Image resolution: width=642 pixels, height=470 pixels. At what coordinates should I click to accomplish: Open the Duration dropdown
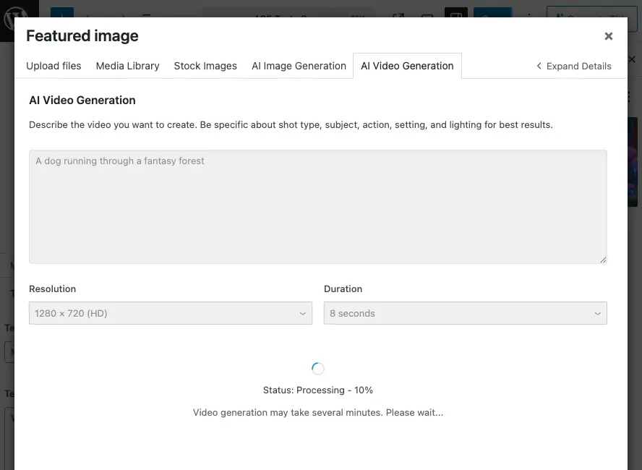click(465, 313)
